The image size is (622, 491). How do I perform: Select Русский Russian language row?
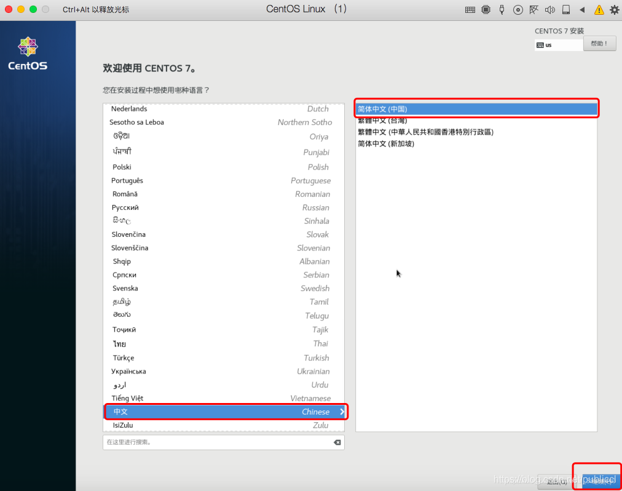[x=224, y=207]
